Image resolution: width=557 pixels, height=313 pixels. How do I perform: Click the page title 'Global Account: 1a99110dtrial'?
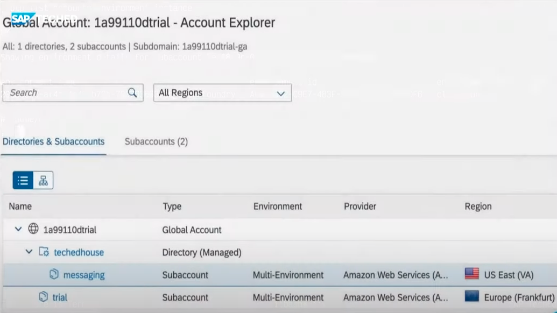86,23
